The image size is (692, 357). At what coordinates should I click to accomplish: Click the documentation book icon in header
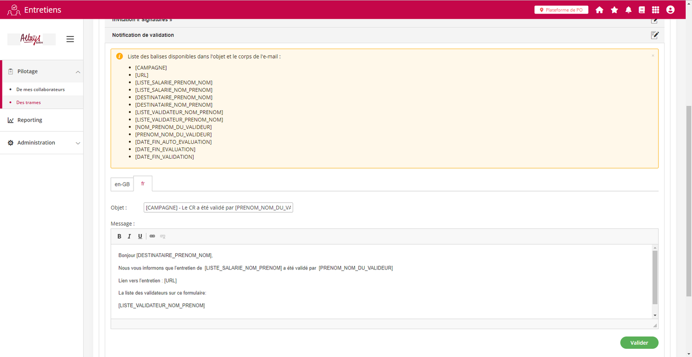point(642,10)
